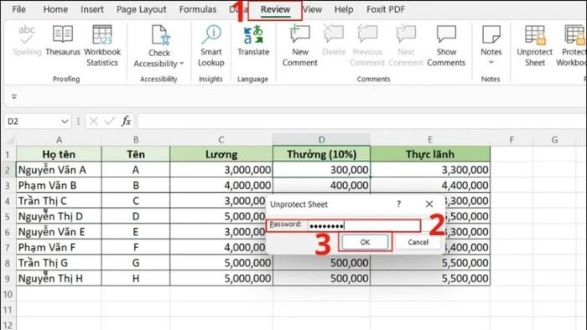Click the formula bar input area
Image resolution: width=587 pixels, height=330 pixels.
(x=361, y=121)
